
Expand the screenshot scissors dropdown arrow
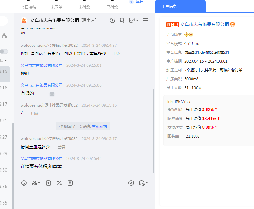[x=39, y=183]
